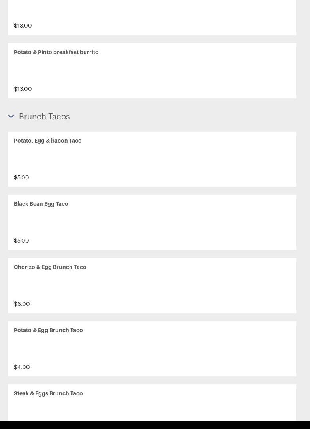Open the Steak & Eggs Brunch Taco title
This screenshot has width=310, height=429.
coord(48,393)
